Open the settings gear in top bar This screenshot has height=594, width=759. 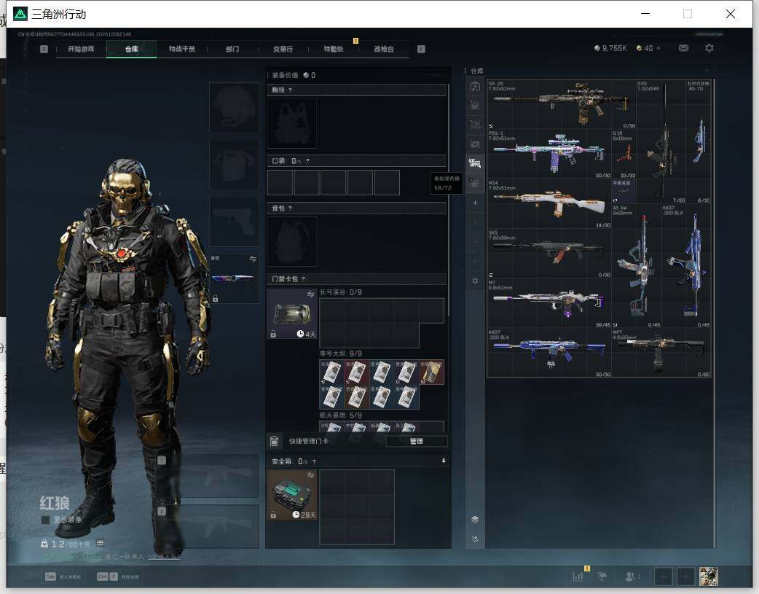(x=709, y=48)
